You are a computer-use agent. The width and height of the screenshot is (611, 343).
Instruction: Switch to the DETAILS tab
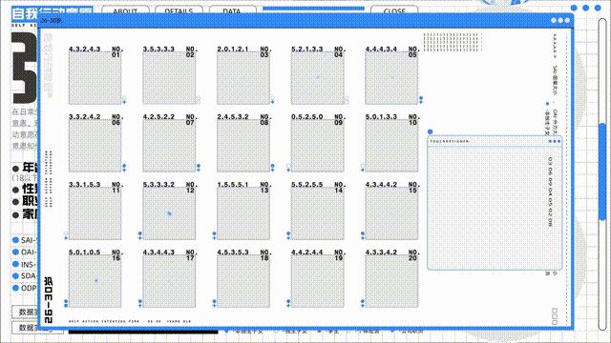pos(179,10)
